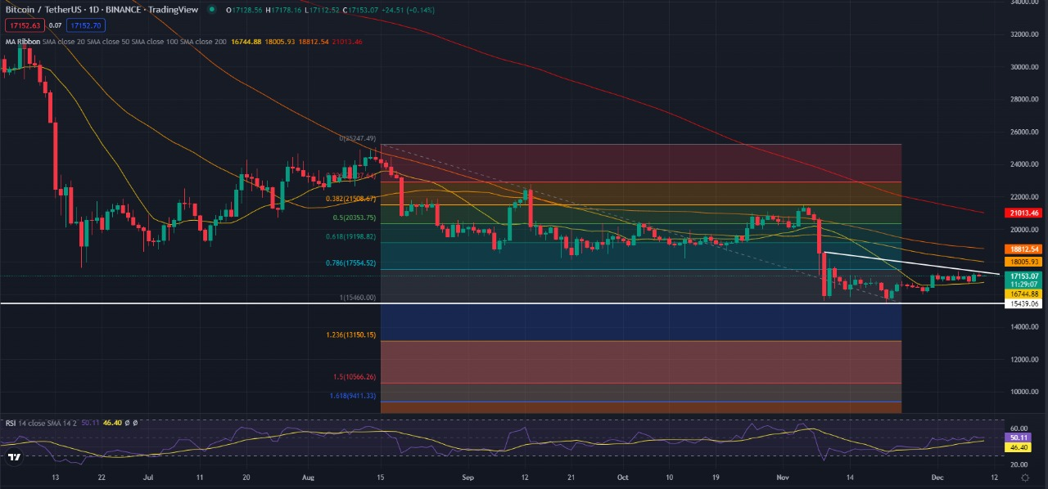The image size is (1048, 489).
Task: Click the SMA 20 value 16744.88 in legend
Action: (246, 41)
